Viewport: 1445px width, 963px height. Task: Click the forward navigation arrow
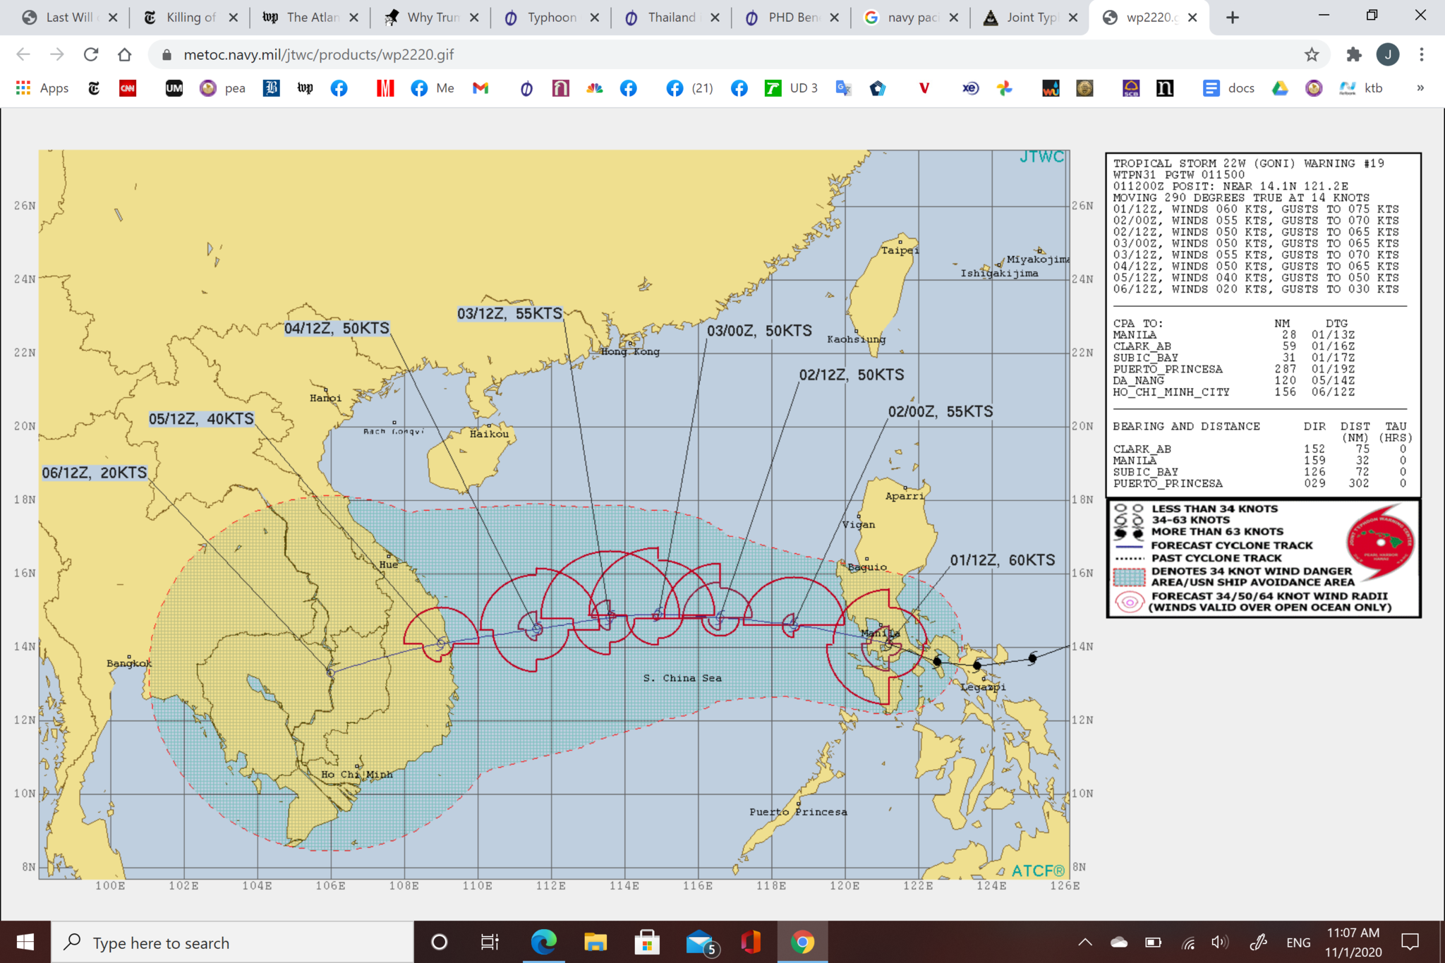57,54
